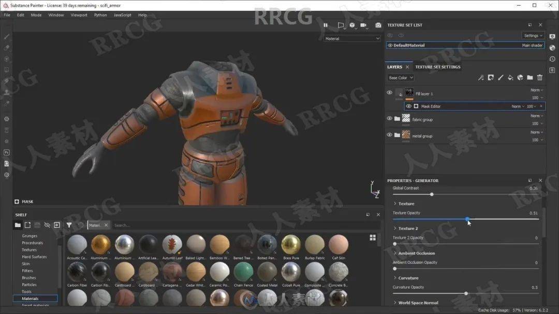Hide the metal group layer
559x314 pixels.
point(390,135)
